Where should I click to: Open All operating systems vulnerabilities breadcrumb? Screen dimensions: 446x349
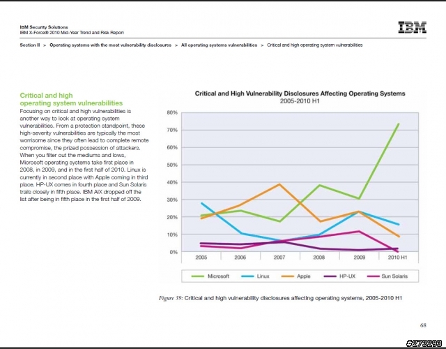(x=219, y=45)
